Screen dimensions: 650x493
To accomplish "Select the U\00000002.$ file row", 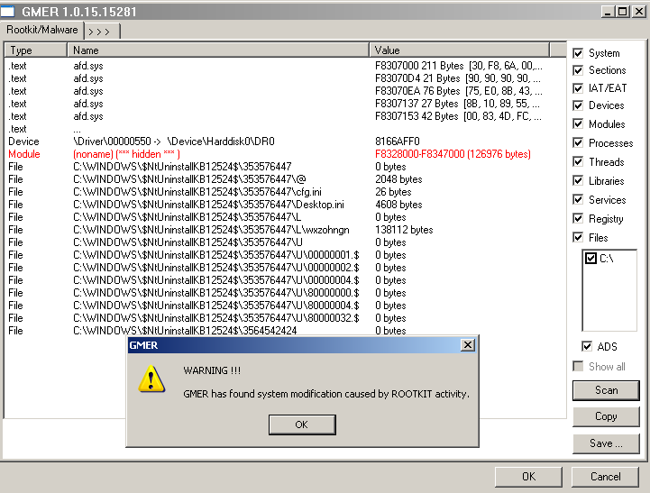I will (x=285, y=268).
